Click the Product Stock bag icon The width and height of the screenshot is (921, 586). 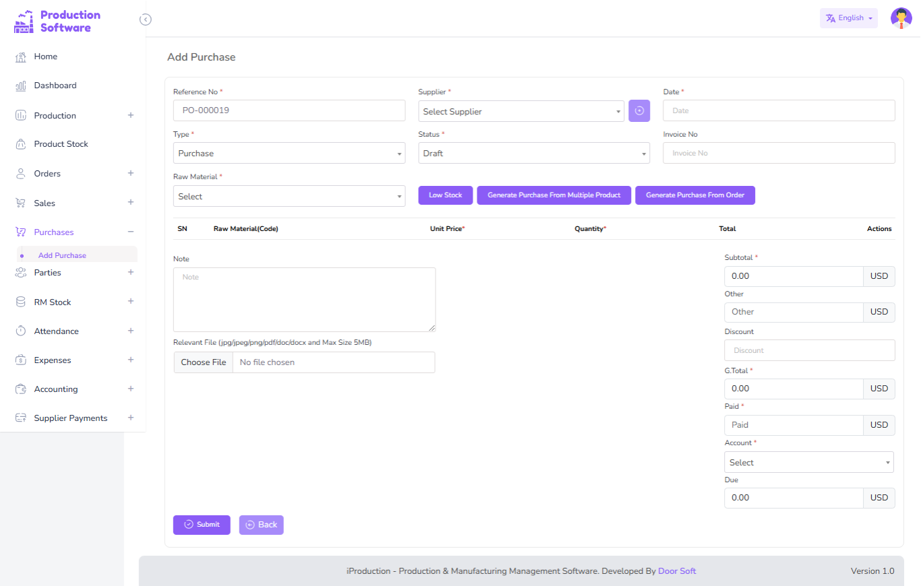[21, 144]
